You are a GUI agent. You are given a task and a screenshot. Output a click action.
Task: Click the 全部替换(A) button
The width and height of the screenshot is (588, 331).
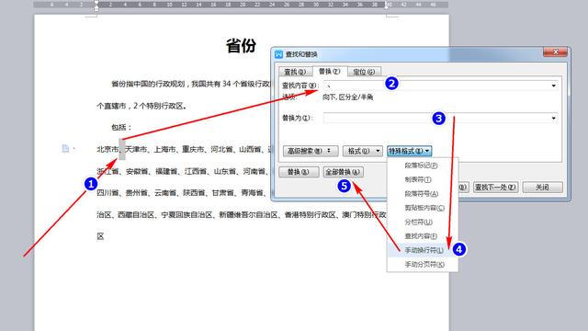[x=343, y=172]
